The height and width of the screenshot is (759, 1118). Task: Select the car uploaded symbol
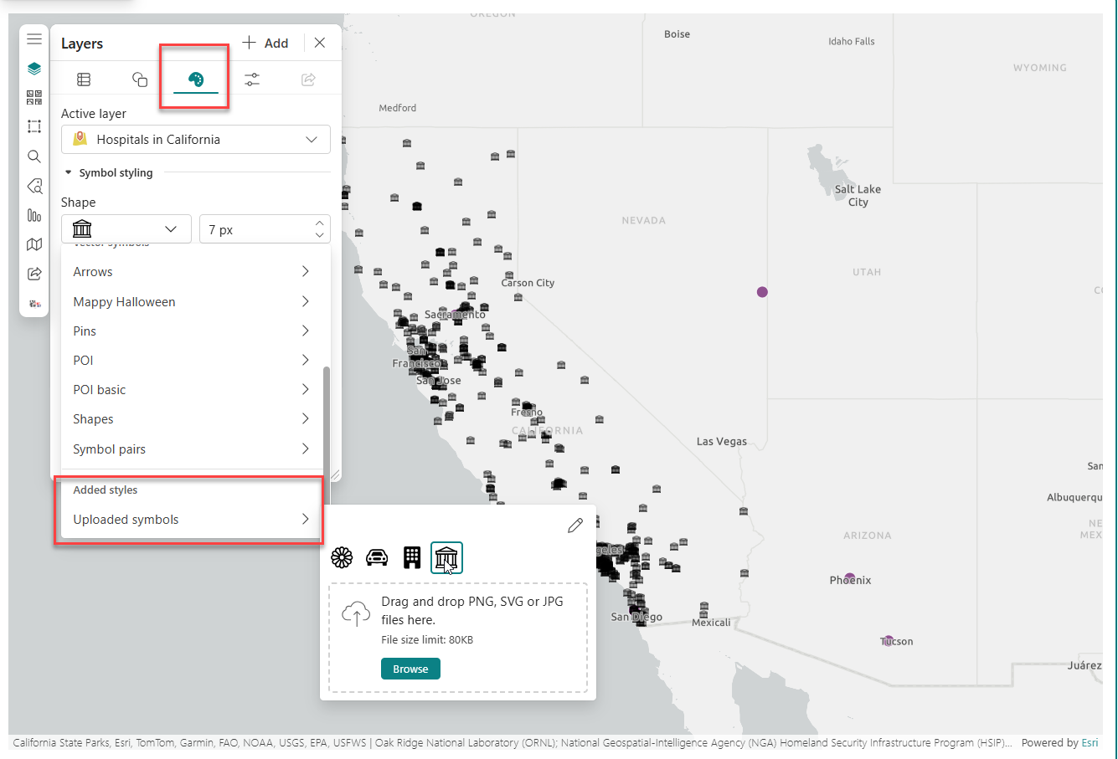coord(377,556)
